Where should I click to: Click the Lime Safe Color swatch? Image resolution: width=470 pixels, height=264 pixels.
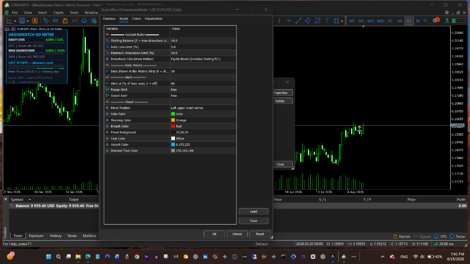pyautogui.click(x=173, y=114)
